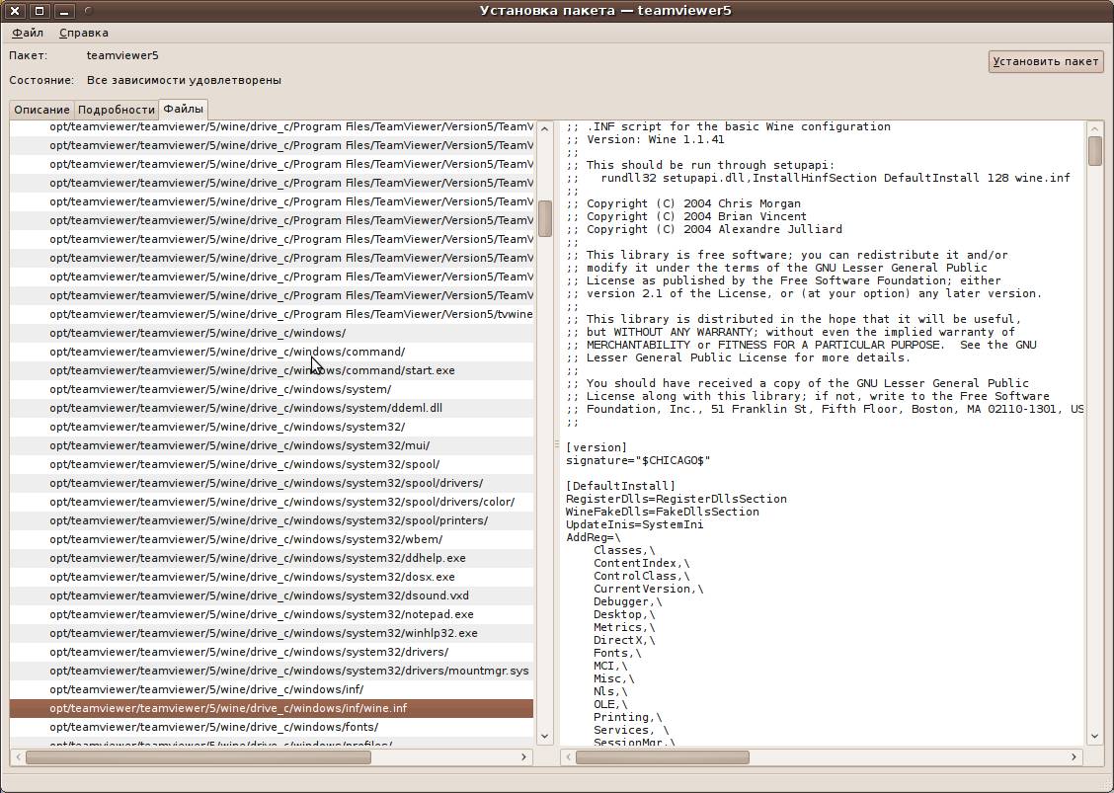
Task: Select the system32/spool/ row
Action: pyautogui.click(x=272, y=464)
